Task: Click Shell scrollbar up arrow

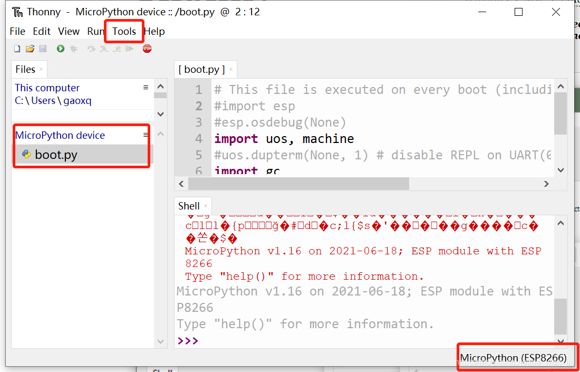Action: point(560,223)
